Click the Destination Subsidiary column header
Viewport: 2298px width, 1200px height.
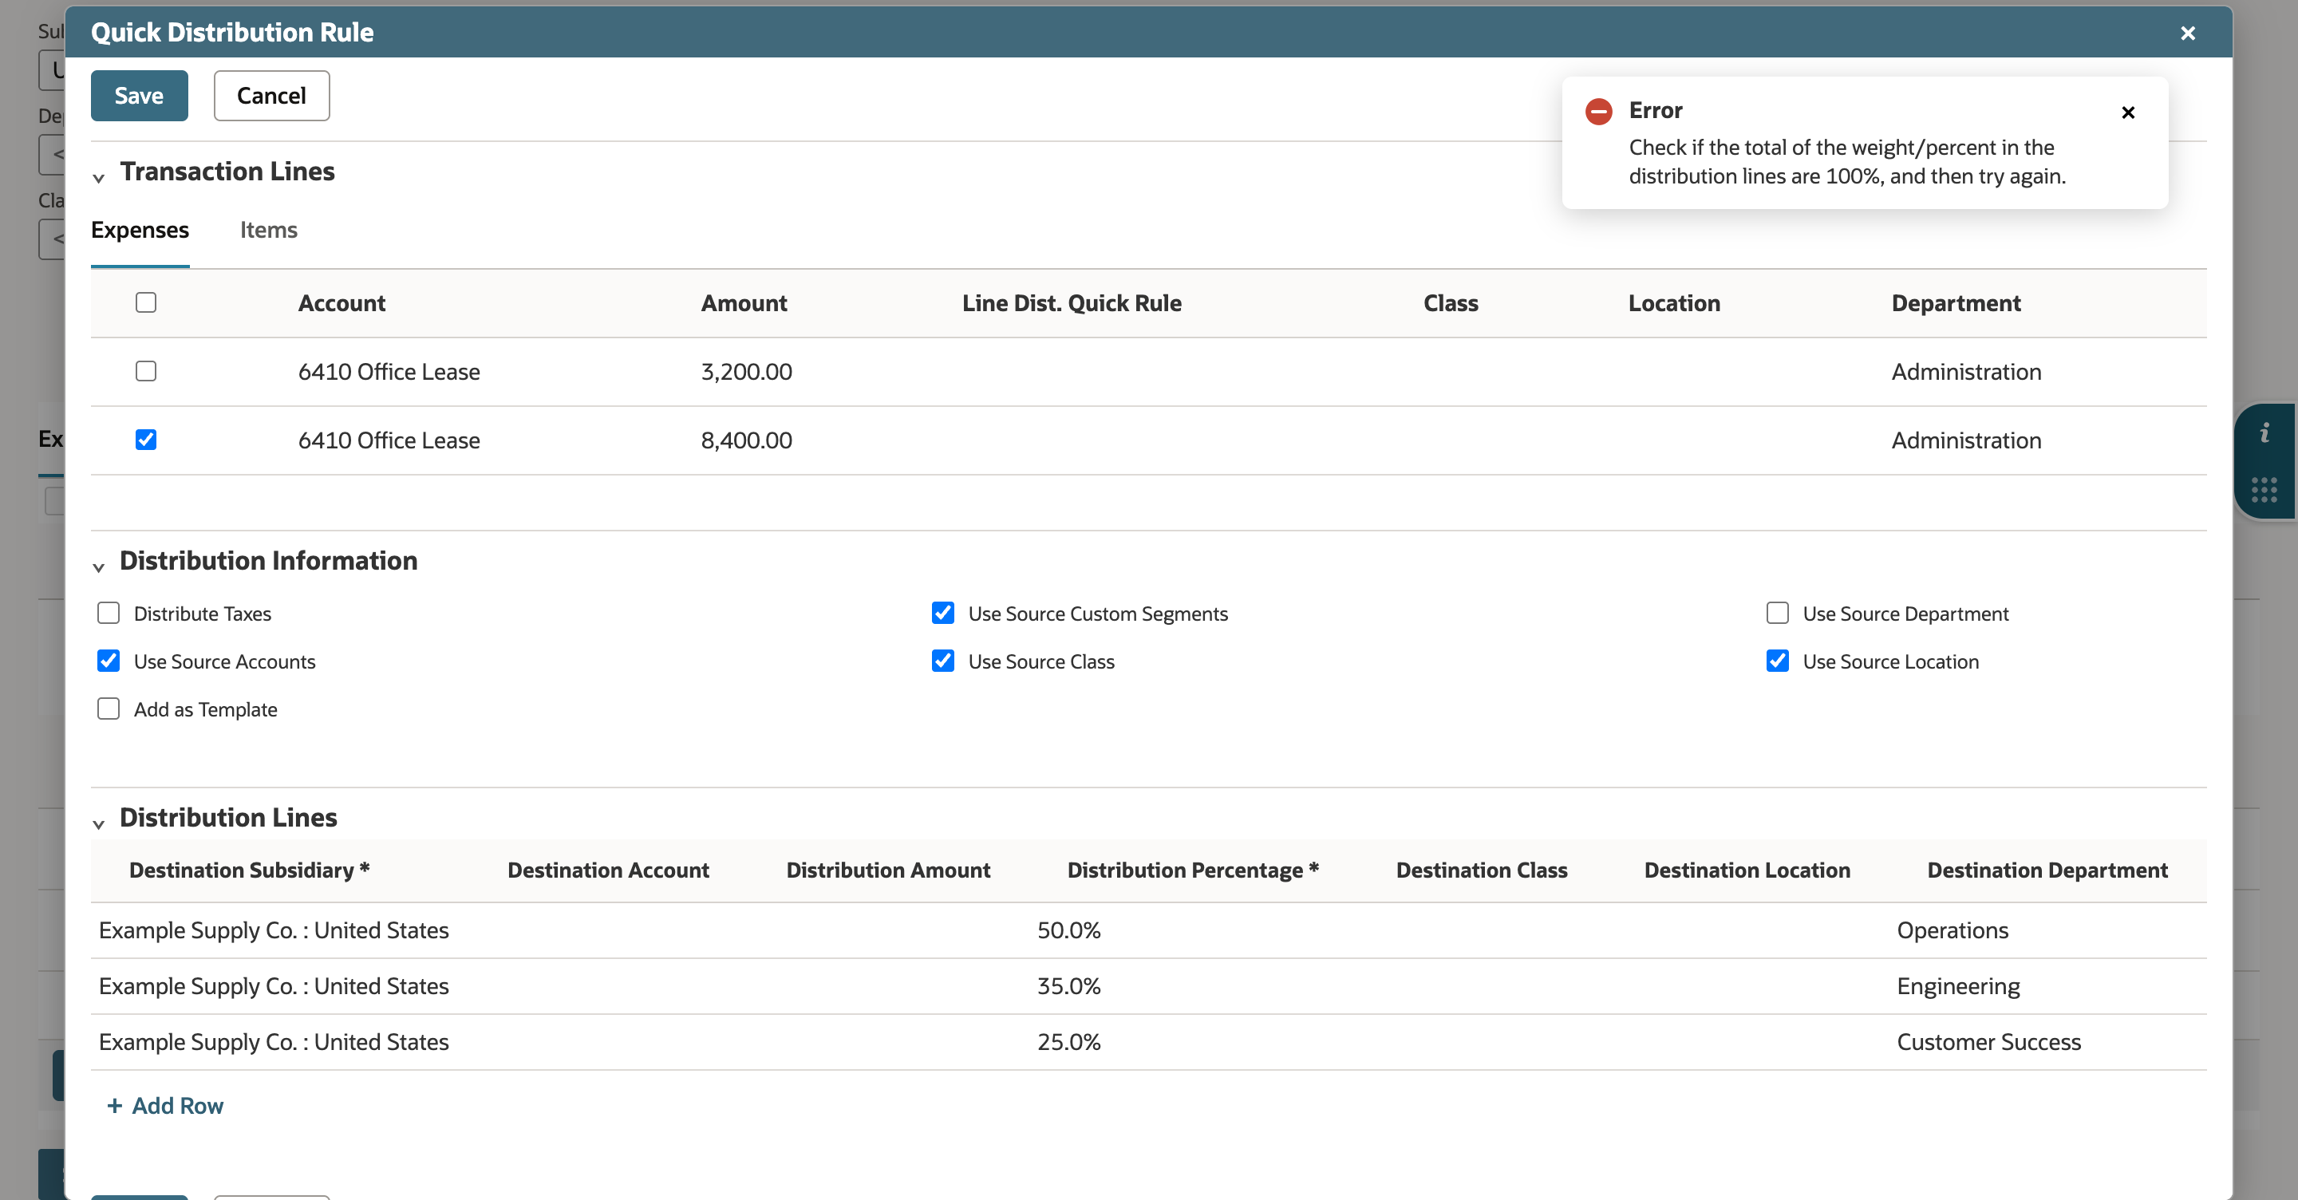[x=249, y=870]
